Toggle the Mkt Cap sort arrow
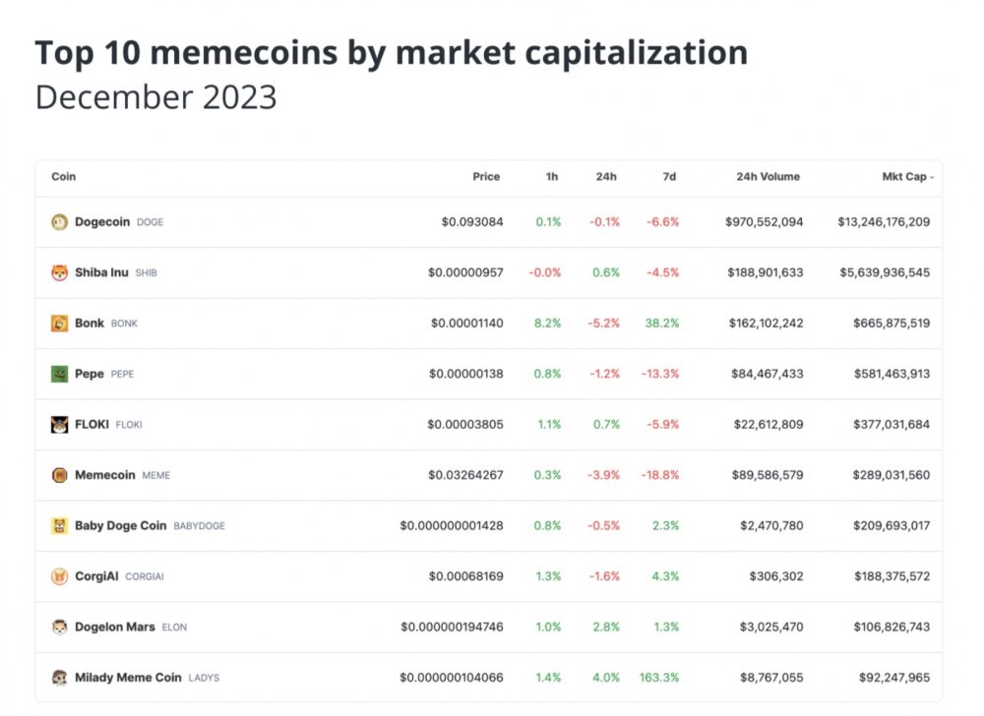984x716 pixels. click(932, 177)
